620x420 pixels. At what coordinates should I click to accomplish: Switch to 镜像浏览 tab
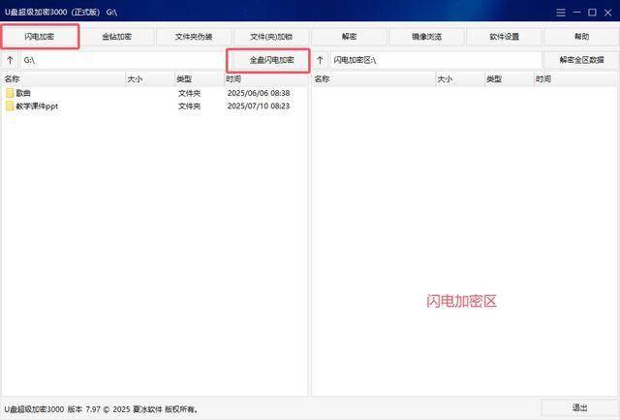tap(426, 37)
